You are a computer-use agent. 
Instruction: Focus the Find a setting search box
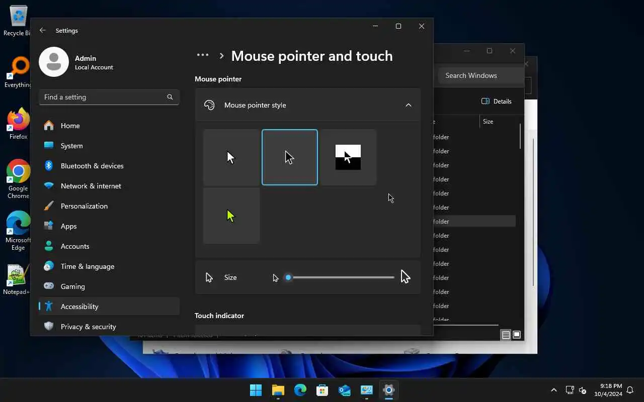click(109, 97)
